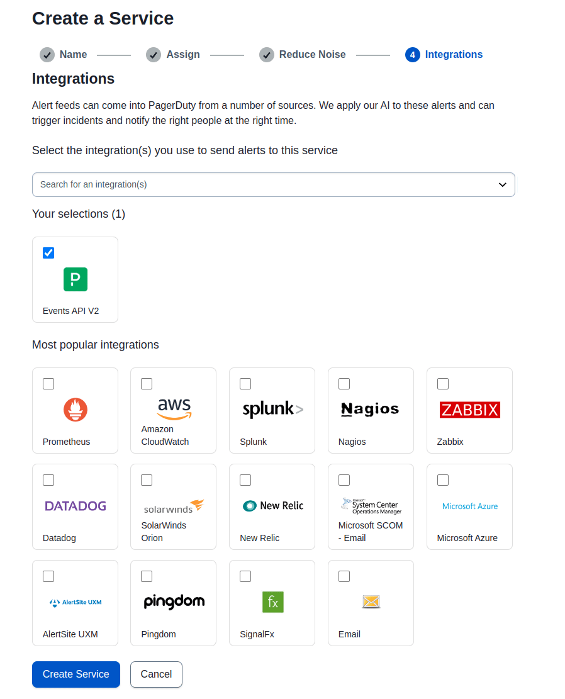This screenshot has height=699, width=565.
Task: Enable the SolarWinds Orion checkbox
Action: pos(147,479)
